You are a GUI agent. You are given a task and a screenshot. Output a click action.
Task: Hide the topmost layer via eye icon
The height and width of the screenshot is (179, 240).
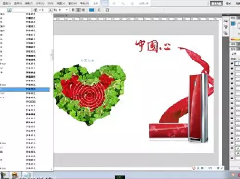coord(232,63)
